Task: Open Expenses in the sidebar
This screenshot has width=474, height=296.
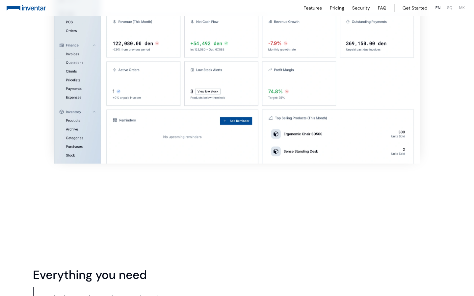Action: 73,98
